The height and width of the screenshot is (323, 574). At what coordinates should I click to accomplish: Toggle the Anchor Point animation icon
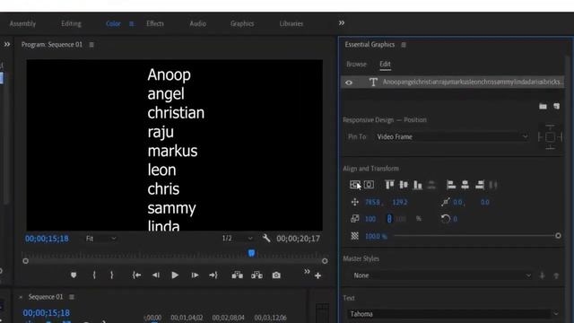tap(445, 202)
